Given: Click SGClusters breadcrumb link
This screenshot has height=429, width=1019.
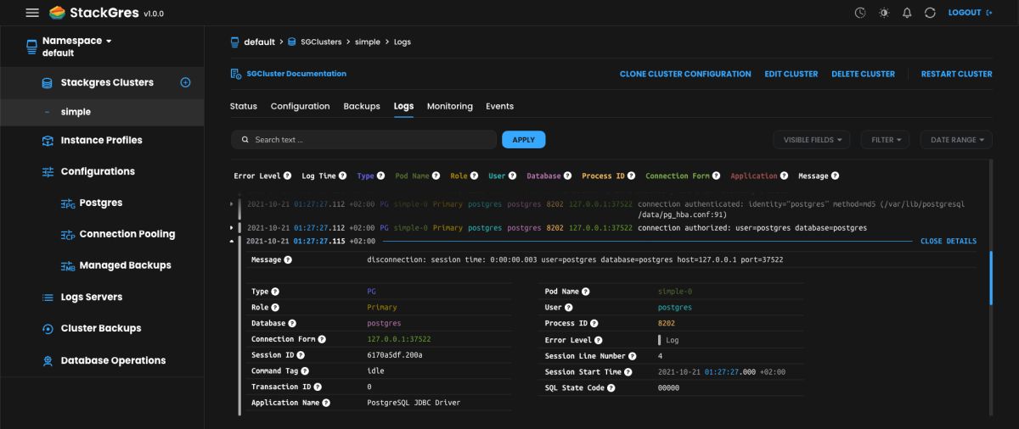Looking at the screenshot, I should (319, 42).
